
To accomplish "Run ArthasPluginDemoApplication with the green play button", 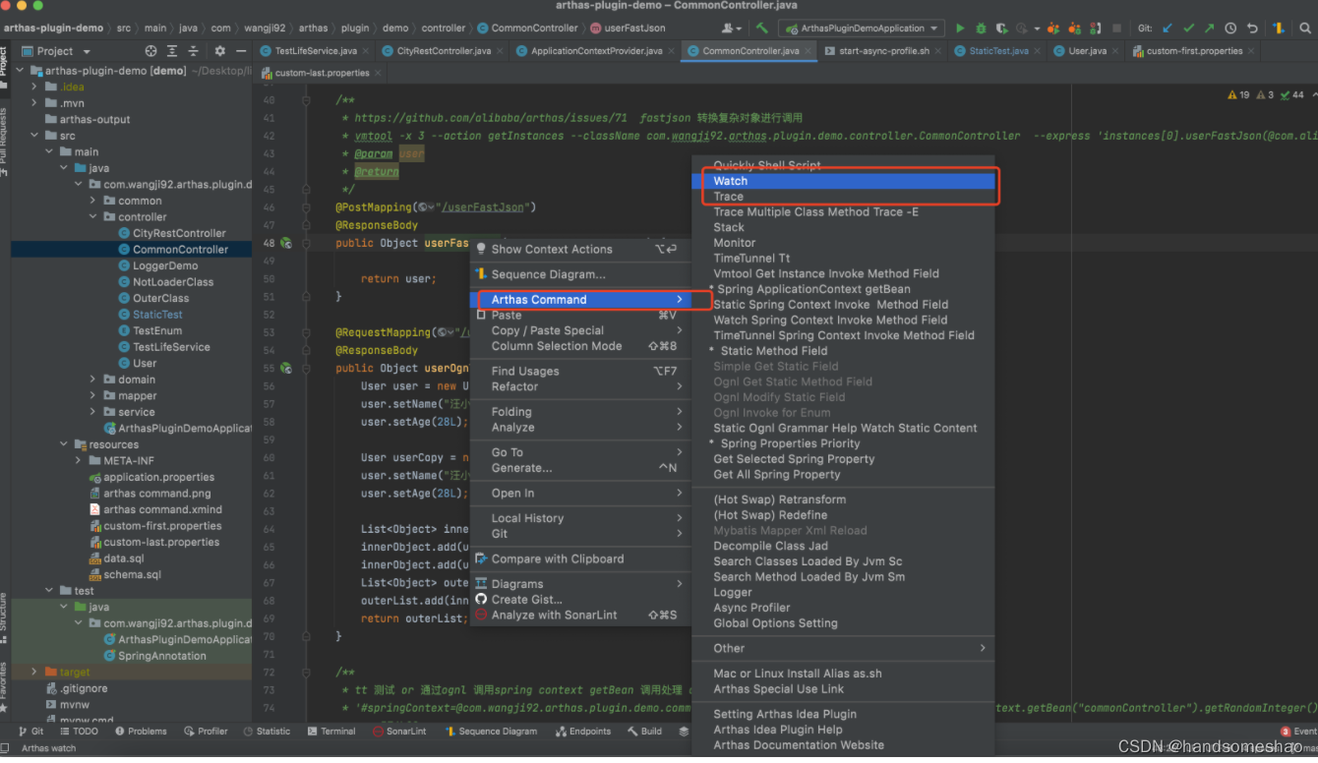I will [x=960, y=29].
